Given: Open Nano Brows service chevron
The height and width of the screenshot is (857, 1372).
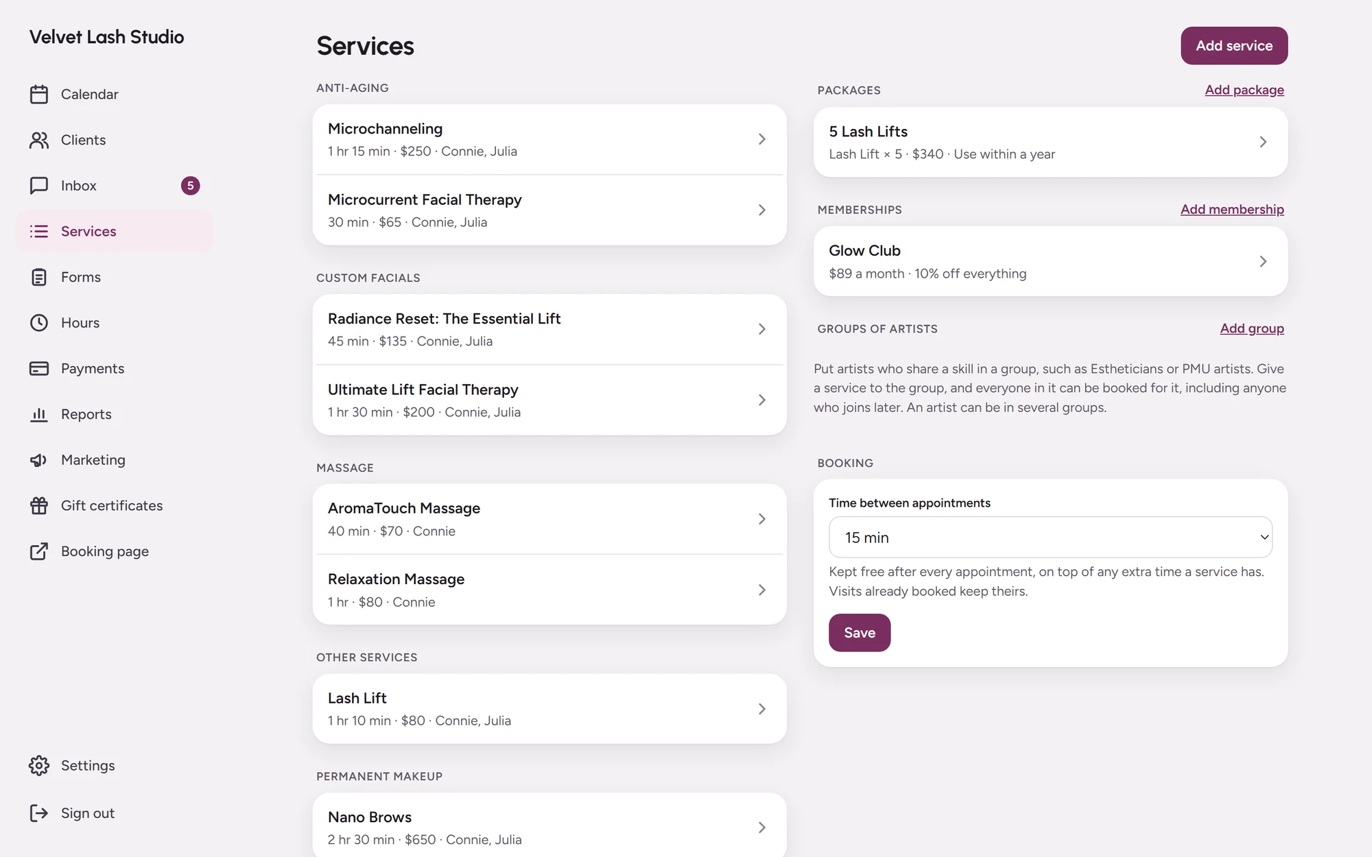Looking at the screenshot, I should pyautogui.click(x=761, y=828).
